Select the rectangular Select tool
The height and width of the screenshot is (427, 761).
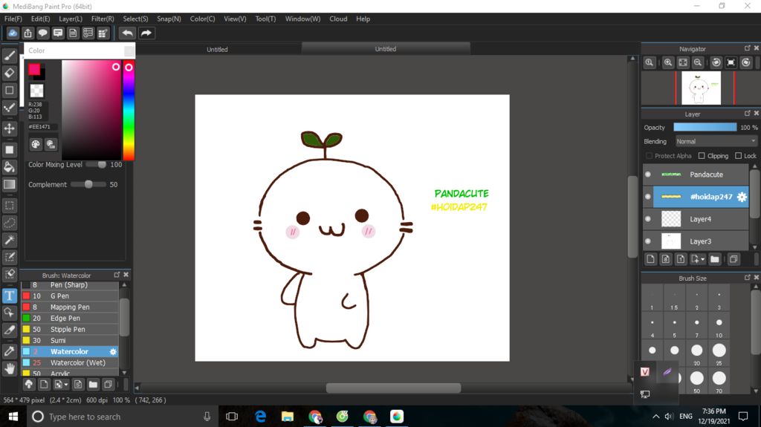pyautogui.click(x=9, y=205)
